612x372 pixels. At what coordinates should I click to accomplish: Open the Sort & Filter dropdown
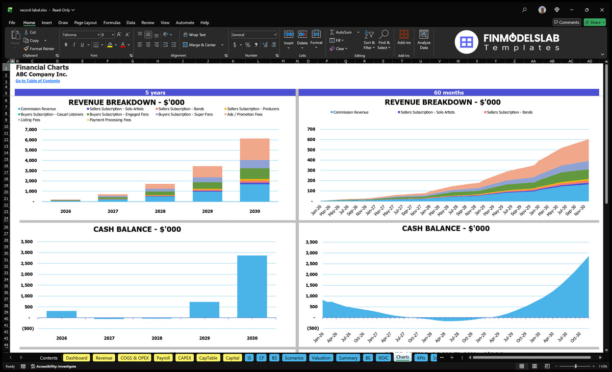click(369, 39)
